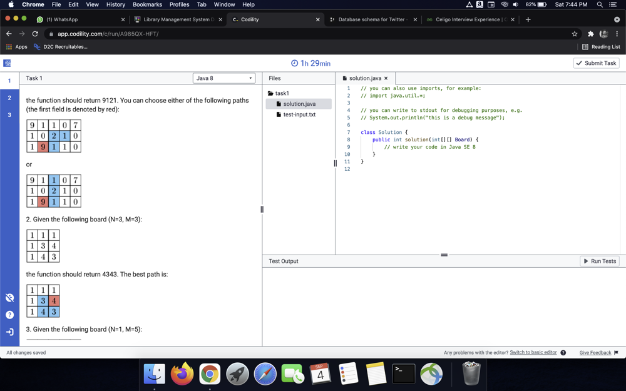Go to task 1 in sidebar

coord(9,81)
